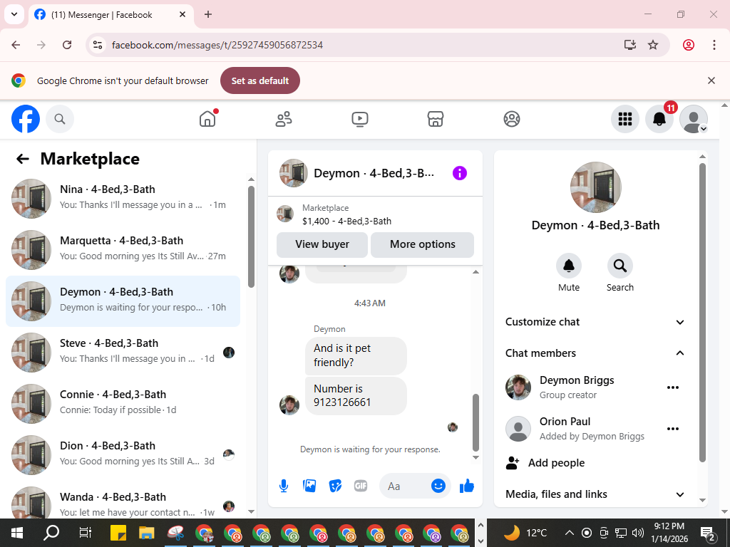Viewport: 730px width, 547px height.
Task: Open the Groups icon in top navigation
Action: pos(512,119)
